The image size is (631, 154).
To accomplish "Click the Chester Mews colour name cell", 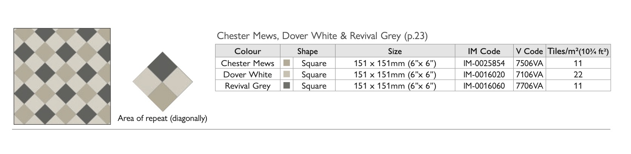I will [x=248, y=63].
